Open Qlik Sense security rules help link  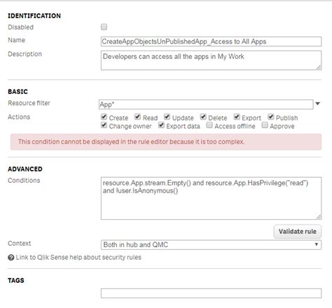coord(78,258)
